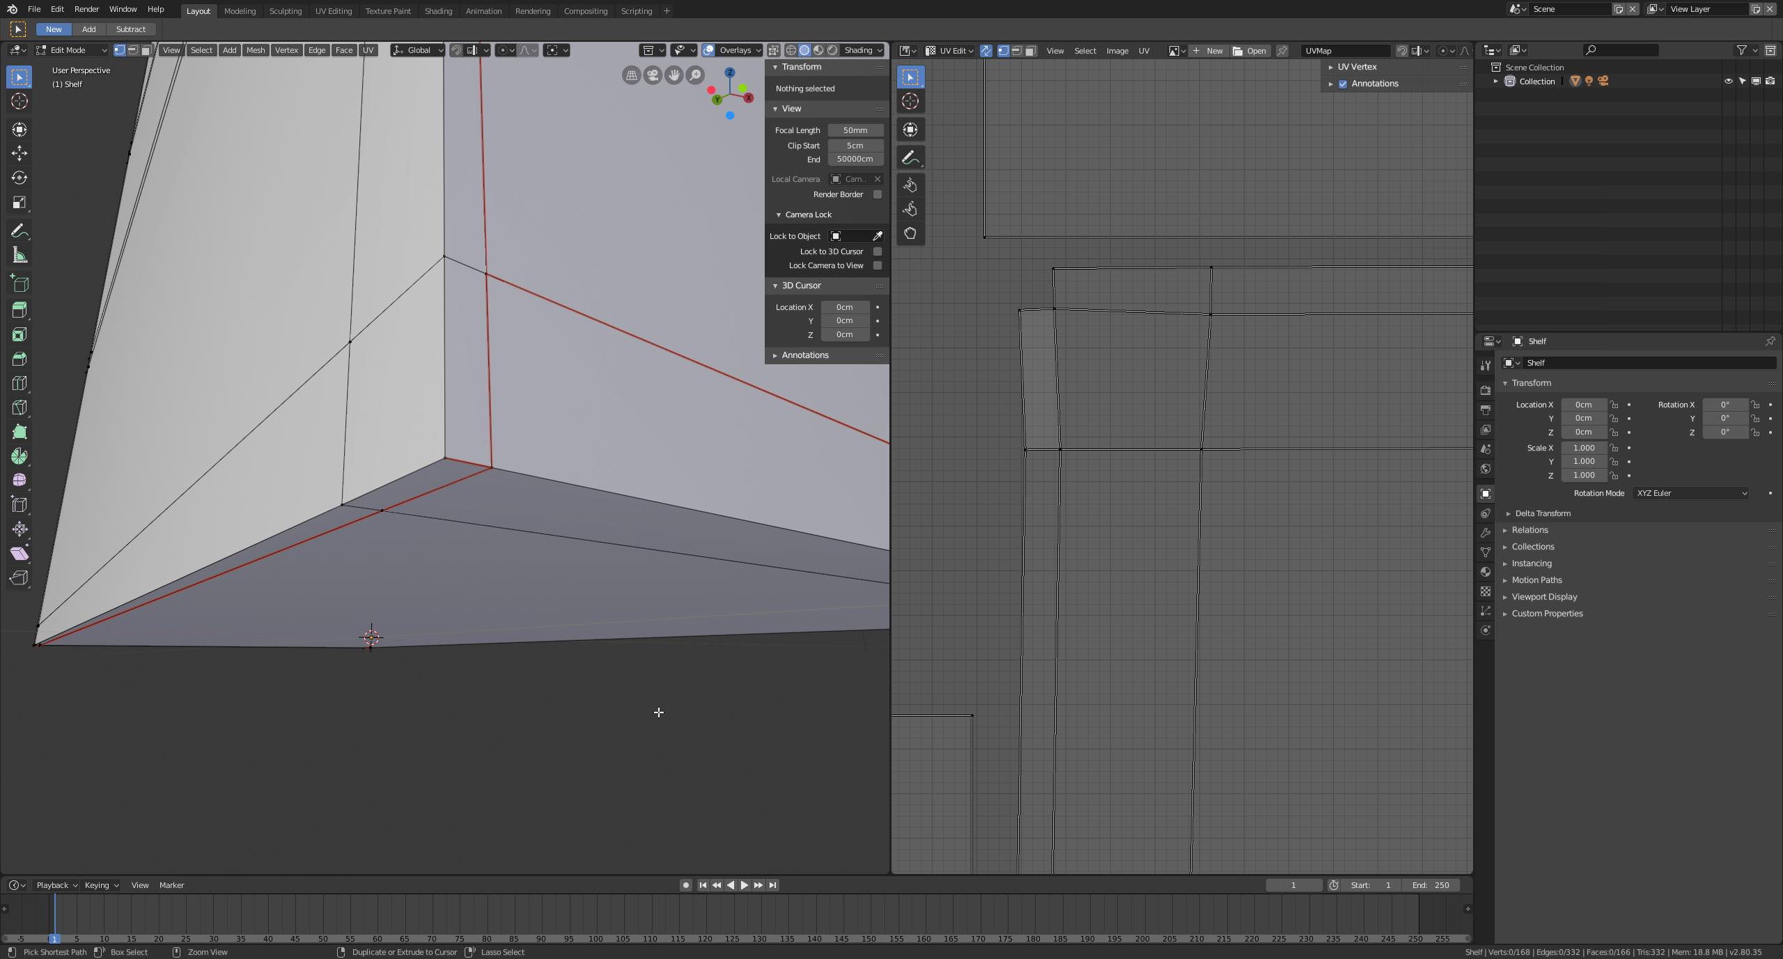The height and width of the screenshot is (959, 1783).
Task: Select the Measure tool
Action: [x=20, y=256]
